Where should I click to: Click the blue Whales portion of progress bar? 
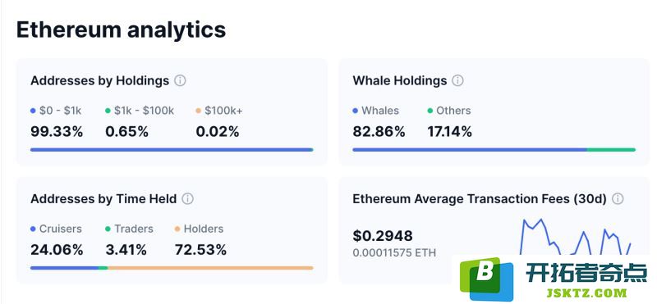point(470,150)
